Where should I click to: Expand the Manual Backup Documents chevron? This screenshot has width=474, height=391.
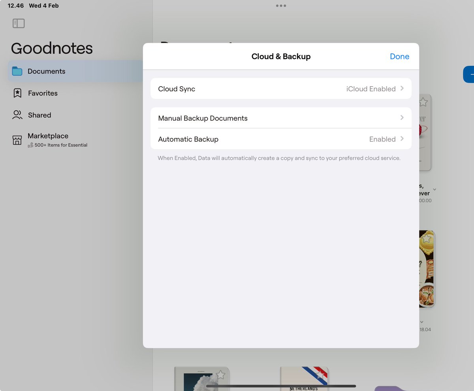402,118
